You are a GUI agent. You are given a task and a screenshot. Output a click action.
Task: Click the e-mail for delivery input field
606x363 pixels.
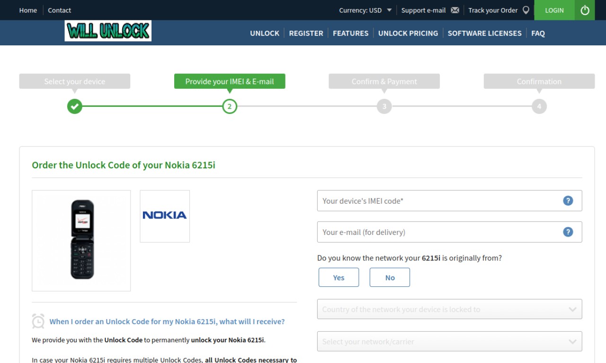pos(449,232)
